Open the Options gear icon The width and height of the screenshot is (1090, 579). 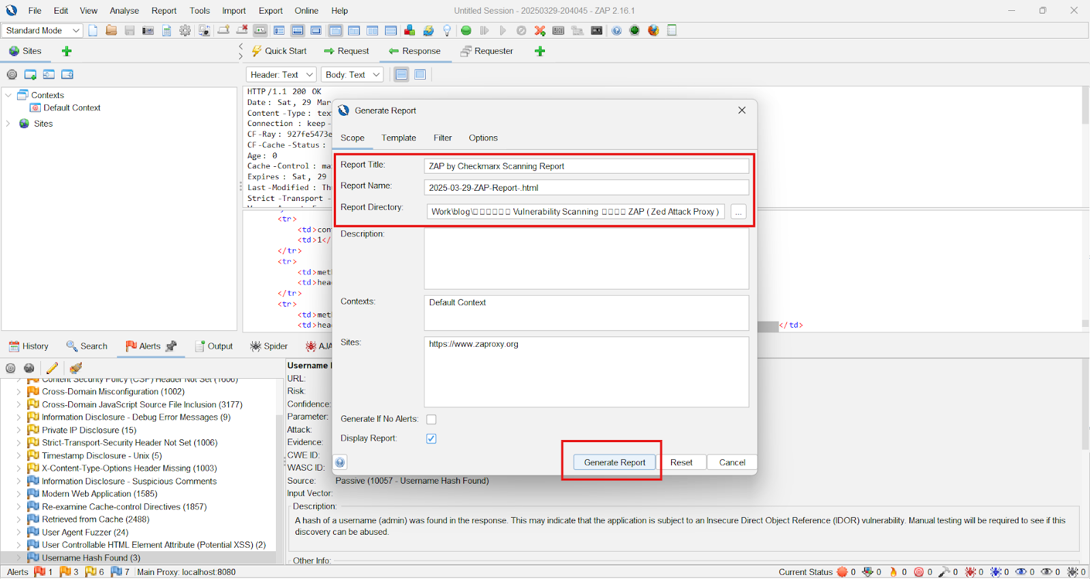[x=185, y=31]
